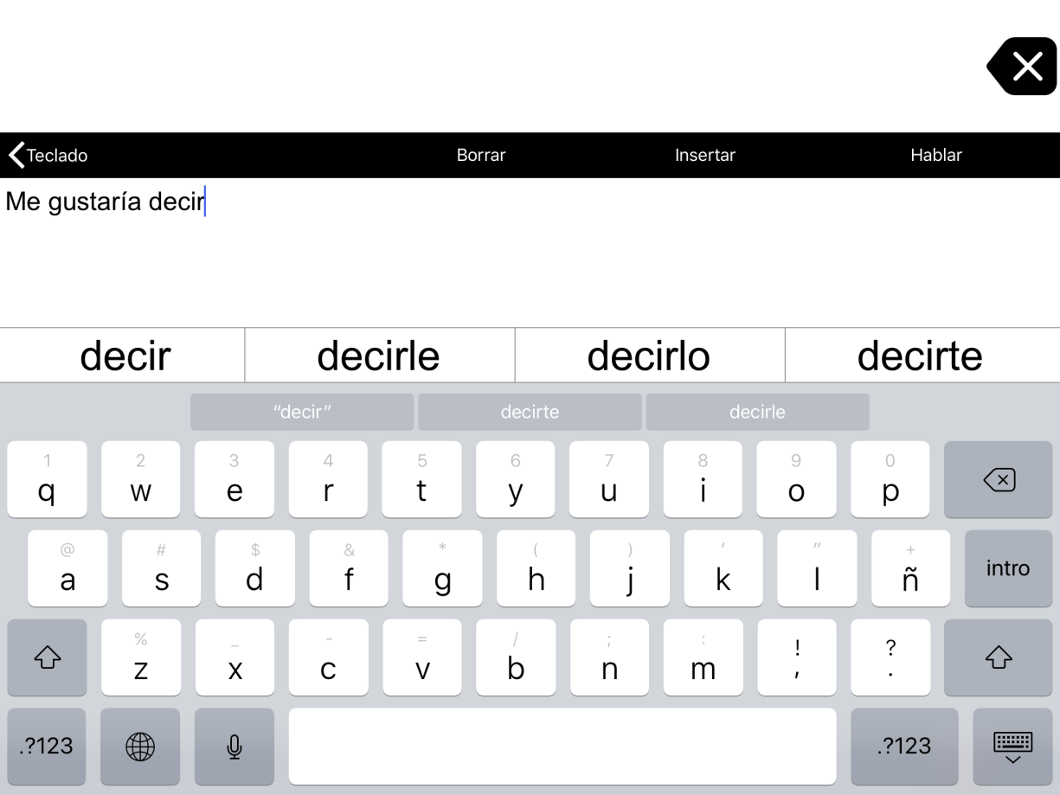Image resolution: width=1060 pixels, height=795 pixels.
Task: Tap the a key
Action: (67, 568)
